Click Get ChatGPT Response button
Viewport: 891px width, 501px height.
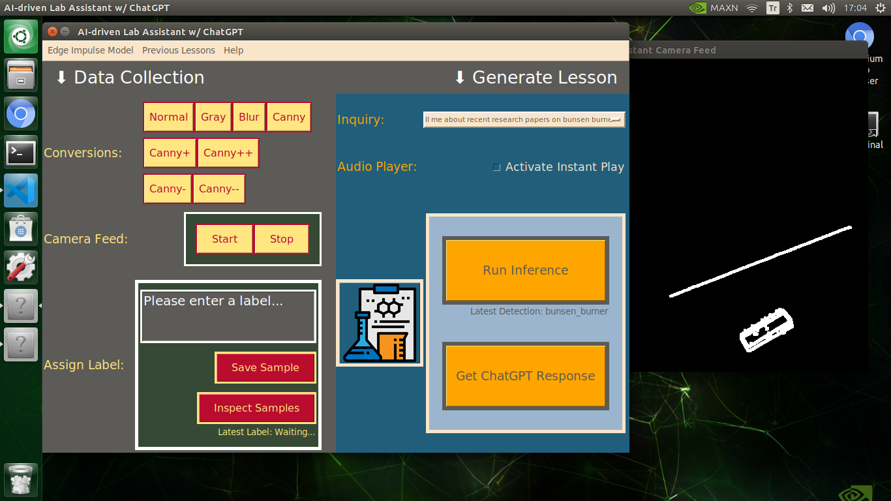click(526, 376)
